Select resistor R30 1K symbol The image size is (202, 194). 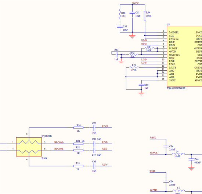pyautogui.click(x=78, y=128)
